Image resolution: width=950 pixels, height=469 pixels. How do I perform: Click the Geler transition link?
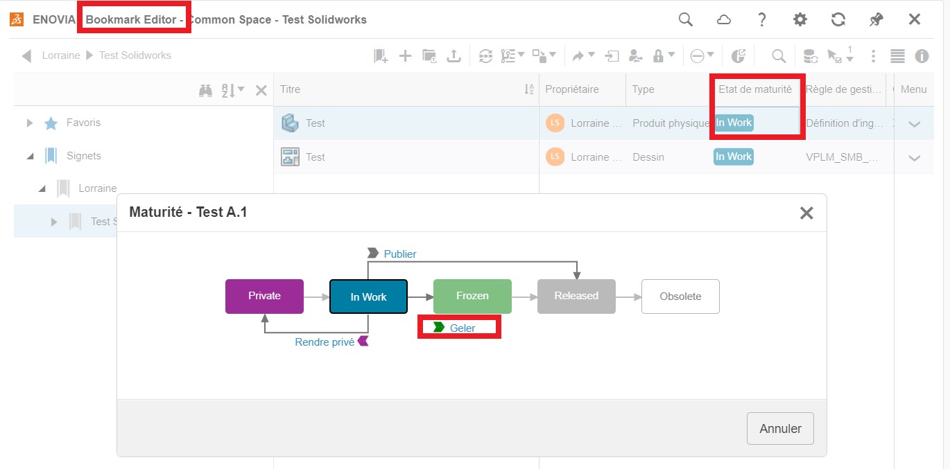462,328
